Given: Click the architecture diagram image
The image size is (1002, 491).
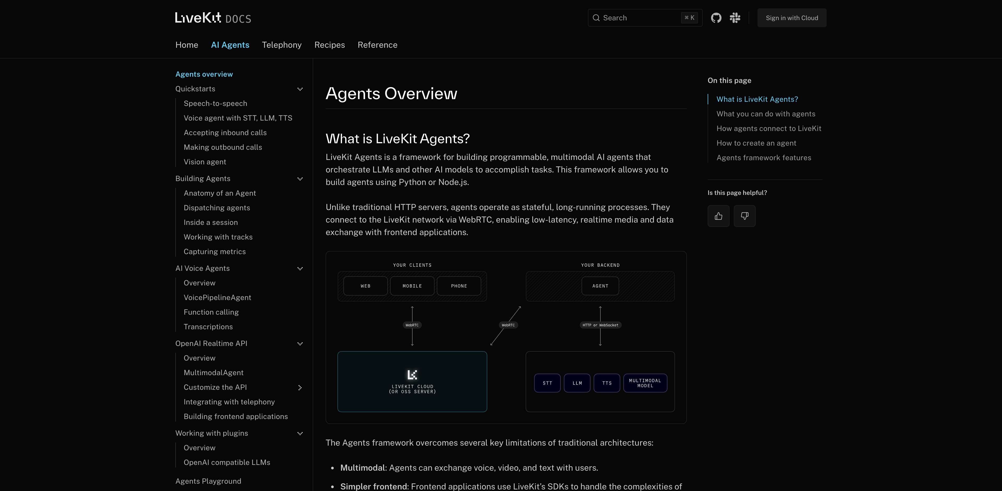Looking at the screenshot, I should click(506, 337).
